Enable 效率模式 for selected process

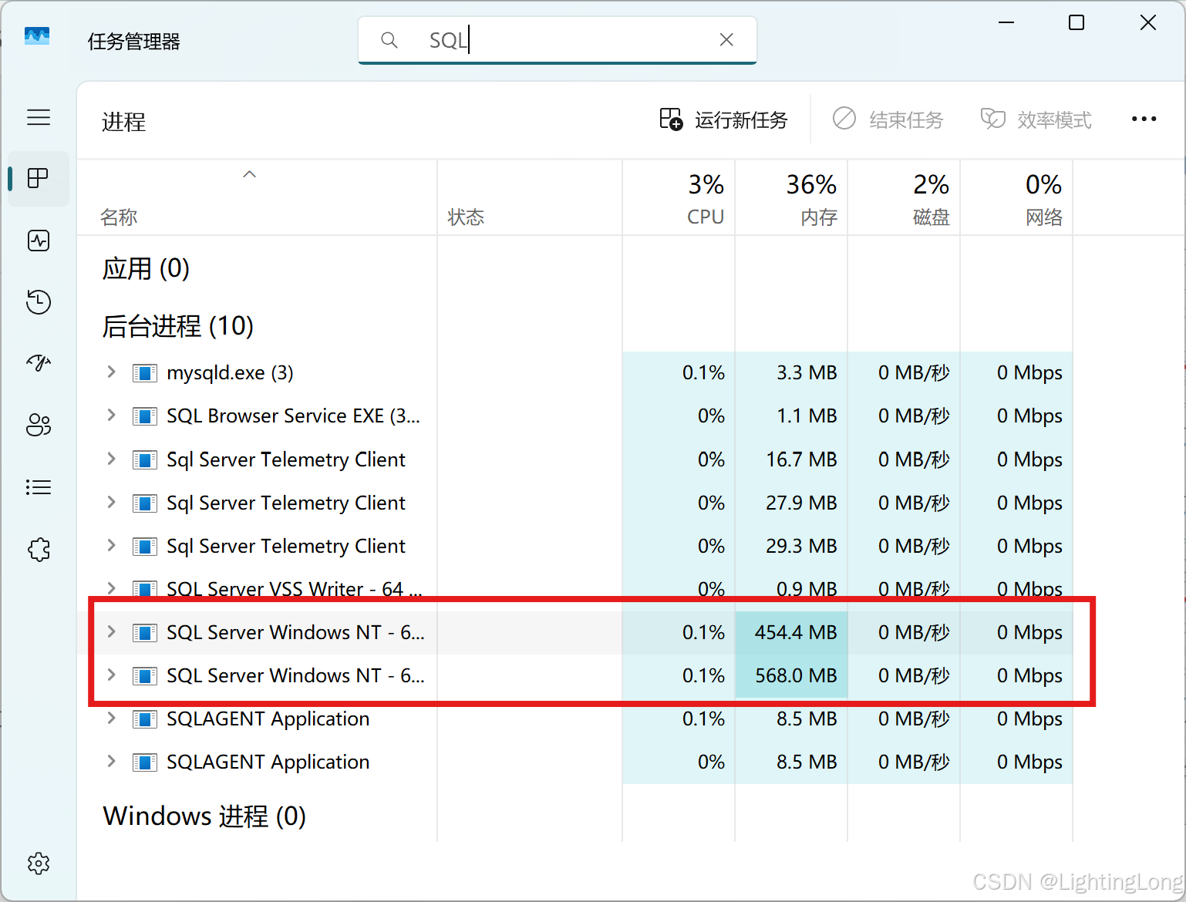tap(1036, 119)
